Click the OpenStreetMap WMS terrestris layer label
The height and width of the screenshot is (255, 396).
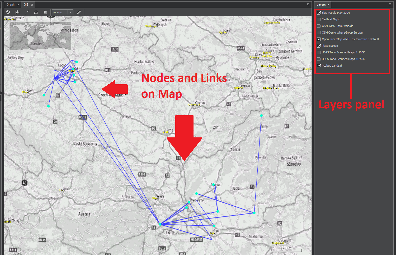(350, 39)
